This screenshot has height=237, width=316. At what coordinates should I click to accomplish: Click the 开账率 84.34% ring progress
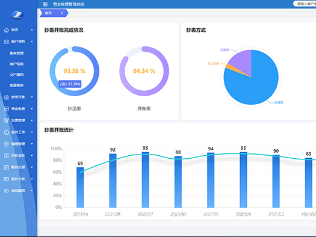point(144,71)
